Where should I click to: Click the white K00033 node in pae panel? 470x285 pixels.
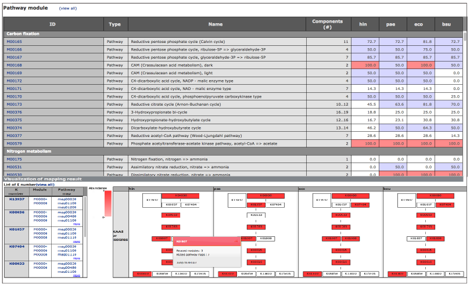pos(256,215)
